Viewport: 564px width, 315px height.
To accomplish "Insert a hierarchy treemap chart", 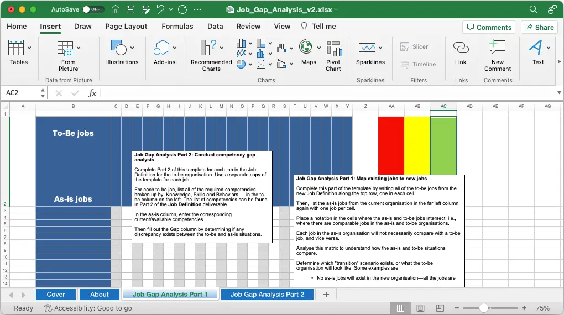I will pos(261,44).
